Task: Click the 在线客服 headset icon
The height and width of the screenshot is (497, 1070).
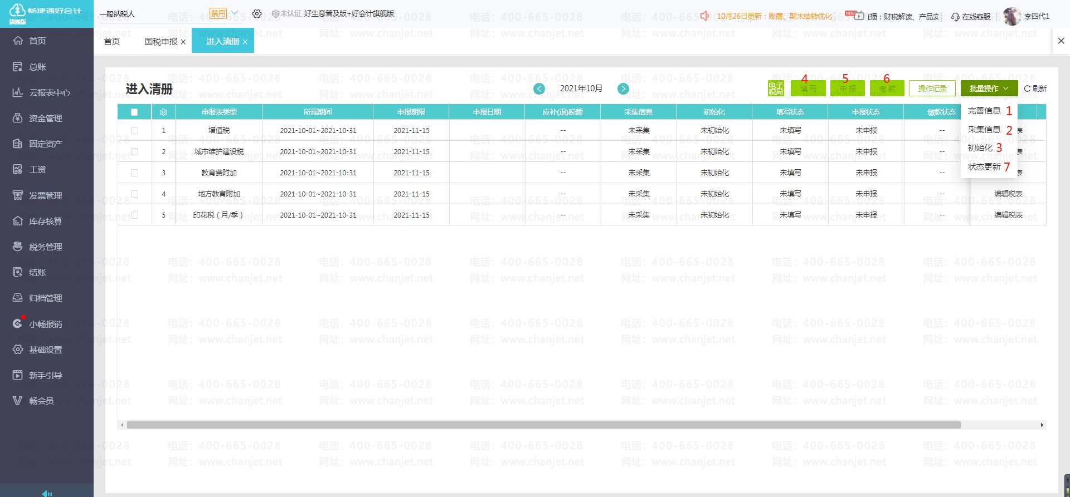Action: coord(955,17)
